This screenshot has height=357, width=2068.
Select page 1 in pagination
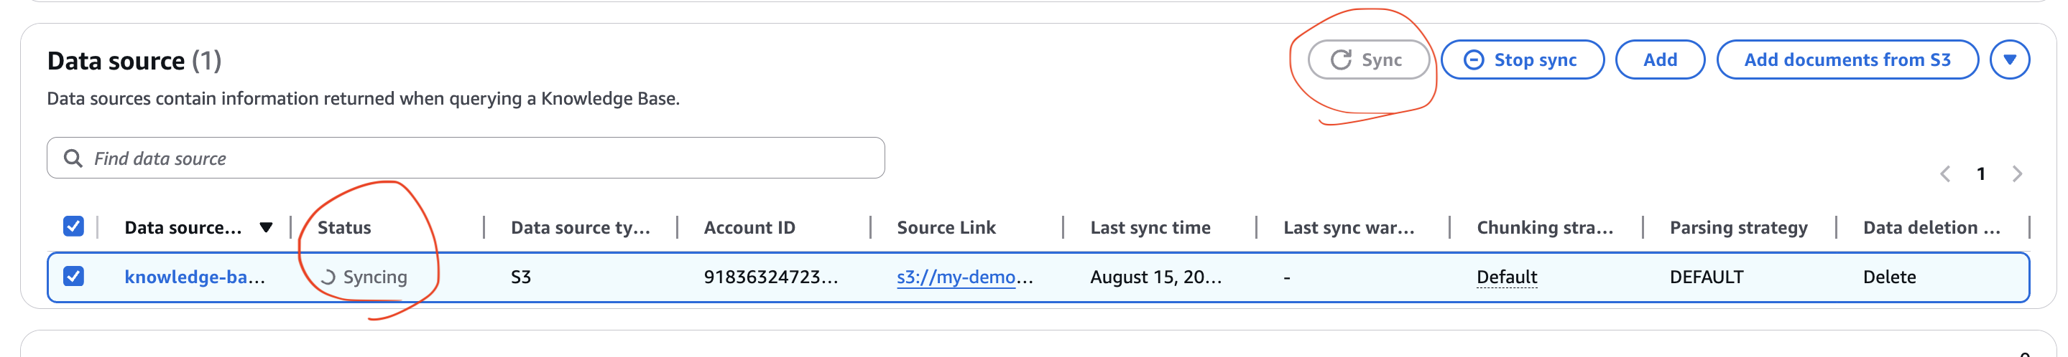pos(1980,174)
